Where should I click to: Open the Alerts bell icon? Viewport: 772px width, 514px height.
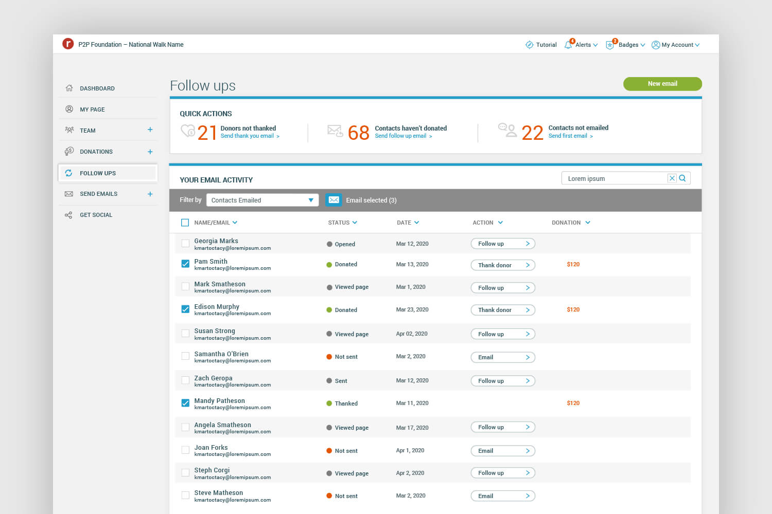point(568,45)
